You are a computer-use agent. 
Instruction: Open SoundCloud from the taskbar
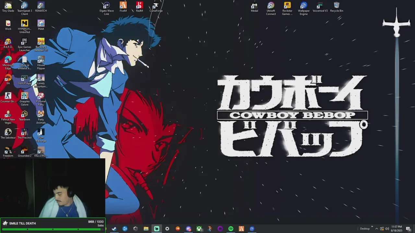pyautogui.click(x=178, y=229)
